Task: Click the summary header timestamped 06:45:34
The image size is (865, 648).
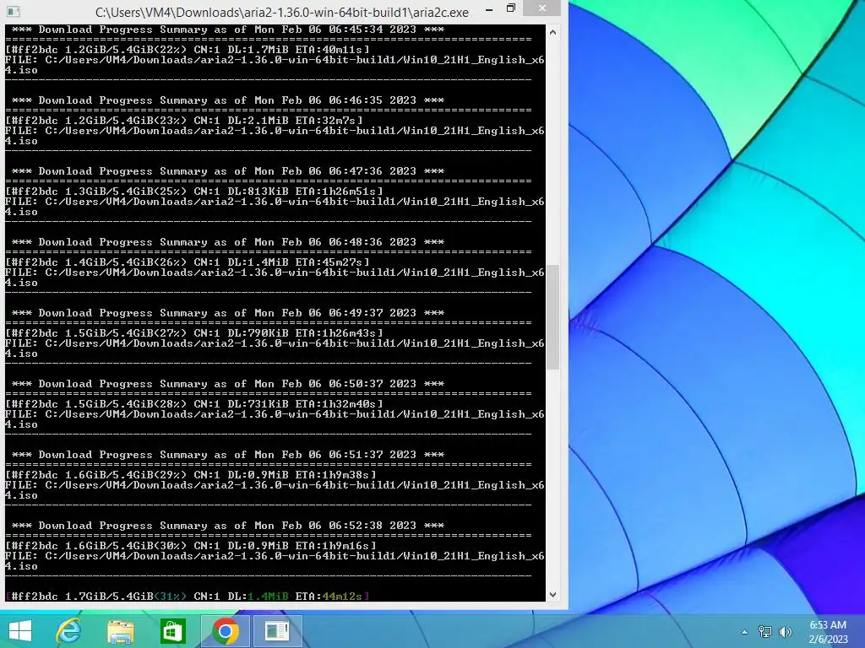Action: [228, 30]
